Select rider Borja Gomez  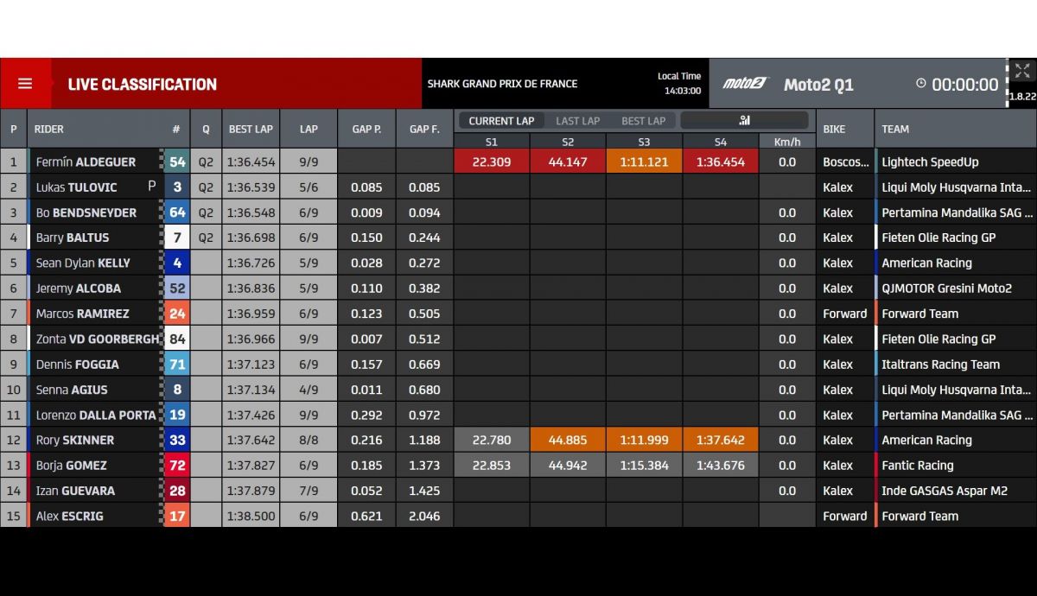71,466
